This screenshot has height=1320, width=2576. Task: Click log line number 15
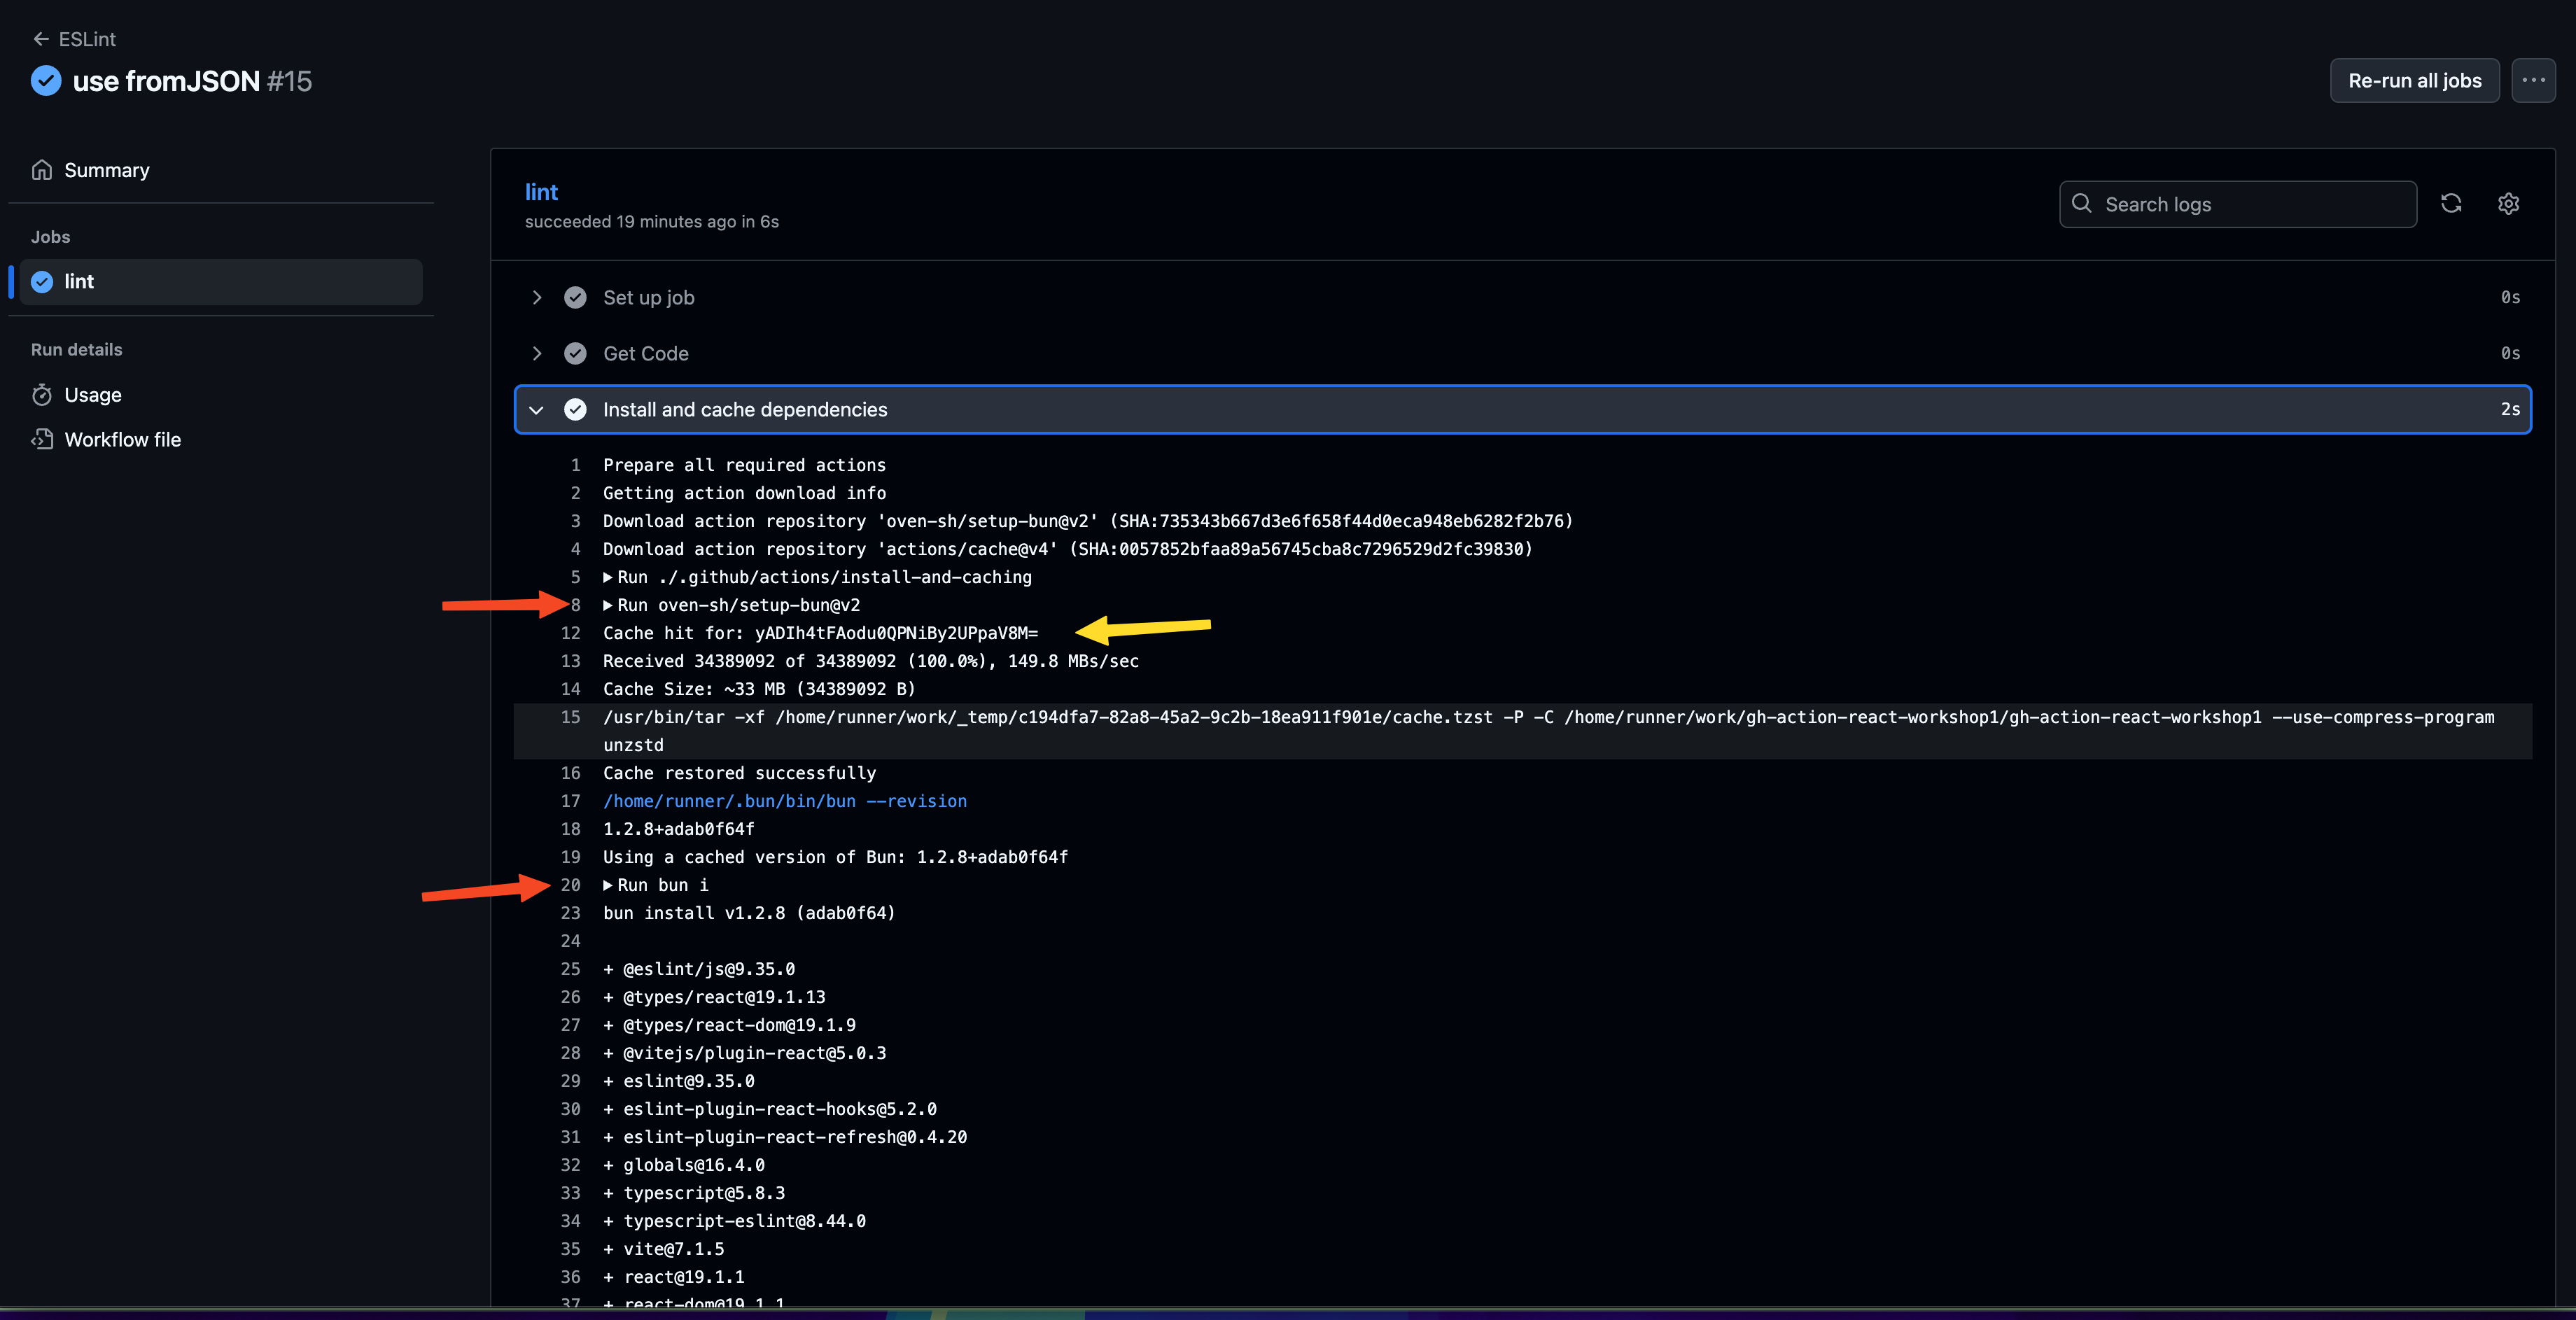click(x=570, y=717)
